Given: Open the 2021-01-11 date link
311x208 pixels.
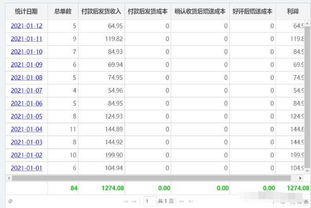Looking at the screenshot, I should pyautogui.click(x=26, y=39).
